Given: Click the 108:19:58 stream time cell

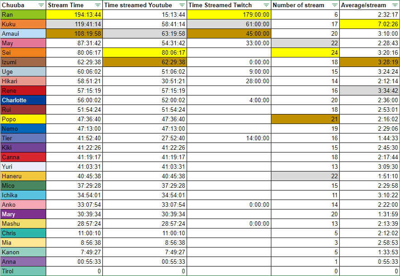Looking at the screenshot, I should 74,33.
